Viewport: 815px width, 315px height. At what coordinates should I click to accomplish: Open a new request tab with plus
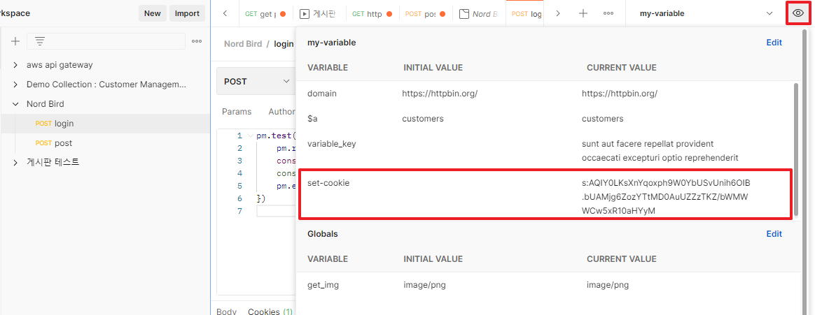583,13
